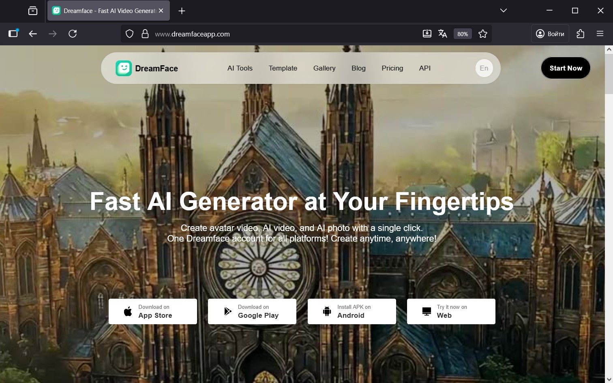
Task: Open the extensions puzzle icon
Action: click(x=581, y=34)
